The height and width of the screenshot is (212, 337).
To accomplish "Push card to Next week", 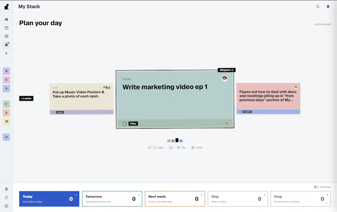I will [x=175, y=199].
